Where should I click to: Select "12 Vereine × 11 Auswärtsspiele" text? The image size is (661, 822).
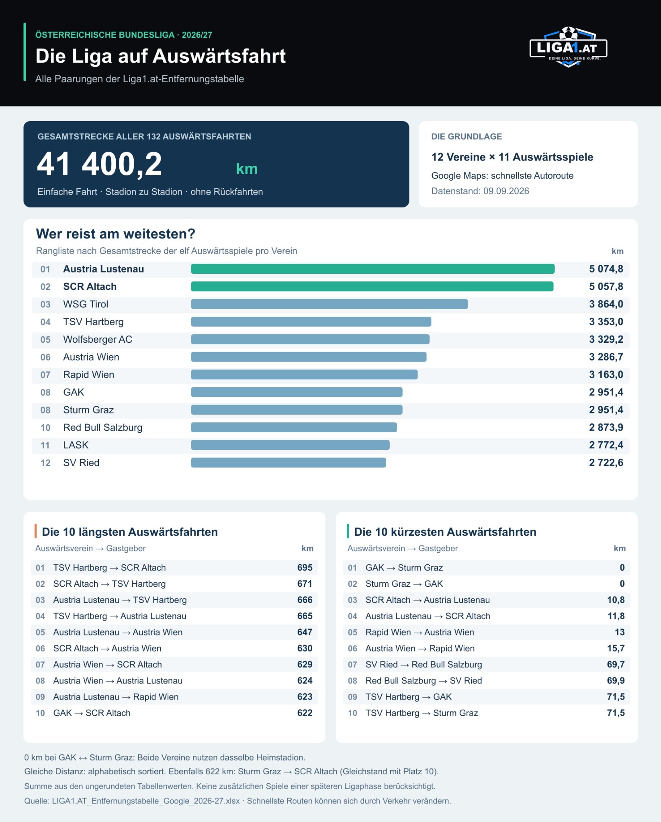512,157
